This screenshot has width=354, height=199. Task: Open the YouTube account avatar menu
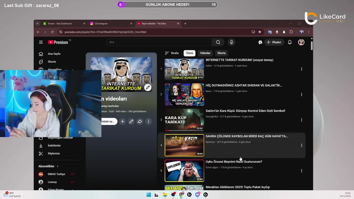[x=301, y=42]
